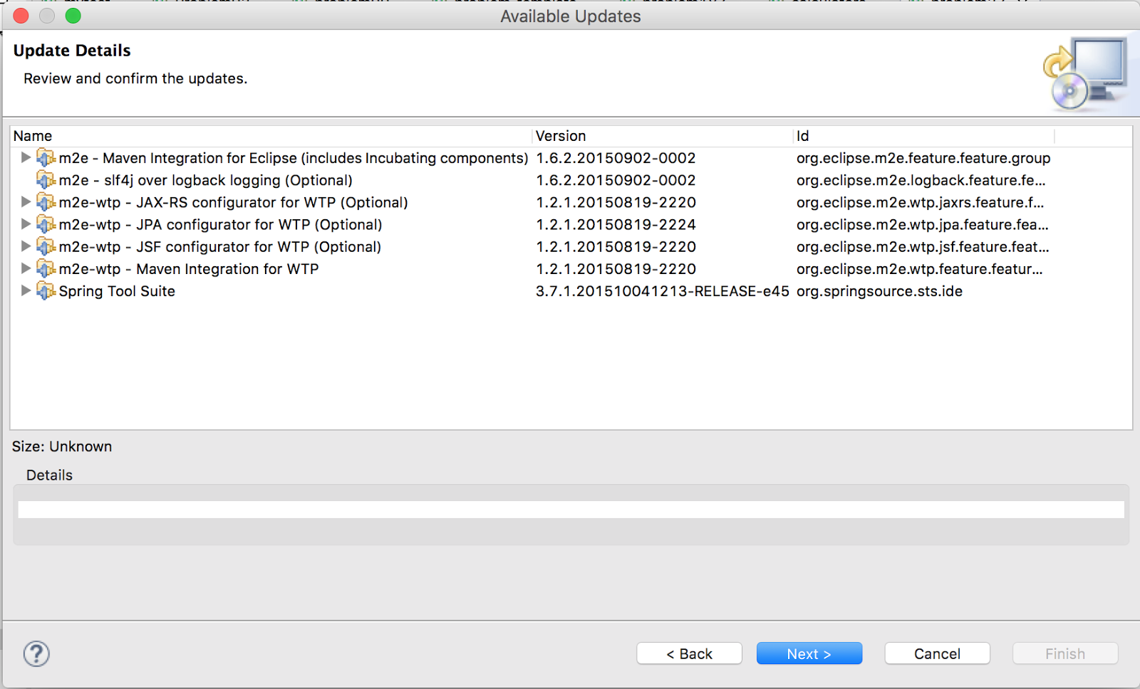The width and height of the screenshot is (1140, 689).
Task: Expand the JAX-RS configurator for WTP row
Action: 26,201
